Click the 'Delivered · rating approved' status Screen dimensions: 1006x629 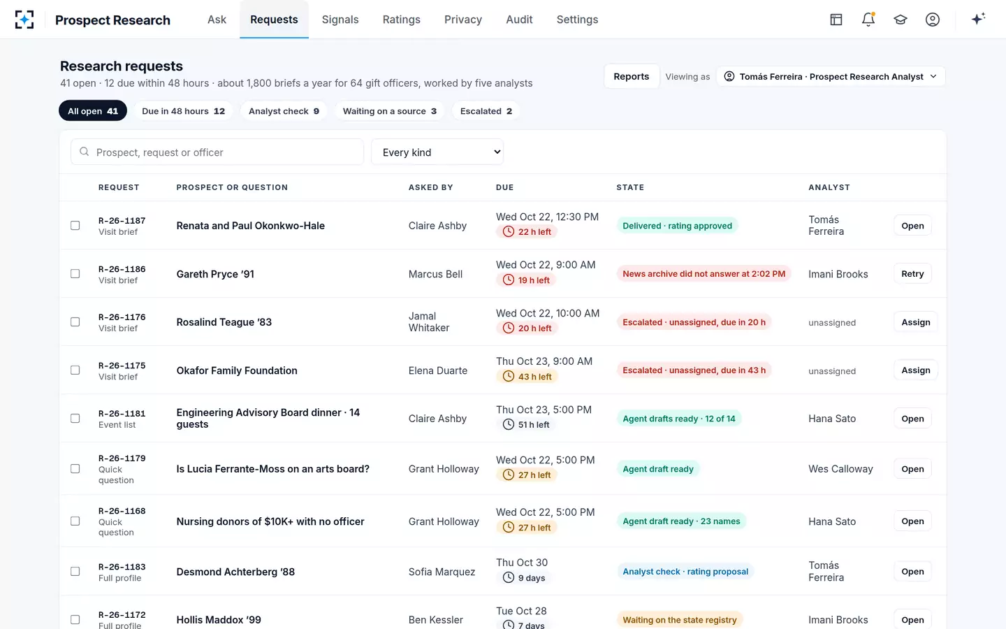pyautogui.click(x=678, y=226)
